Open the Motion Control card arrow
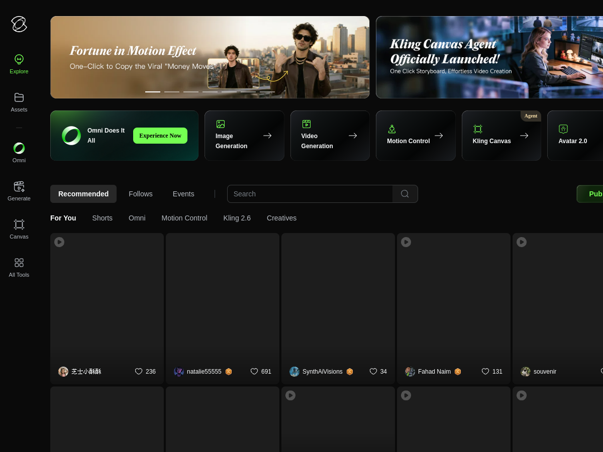603x452 pixels. pyautogui.click(x=439, y=136)
